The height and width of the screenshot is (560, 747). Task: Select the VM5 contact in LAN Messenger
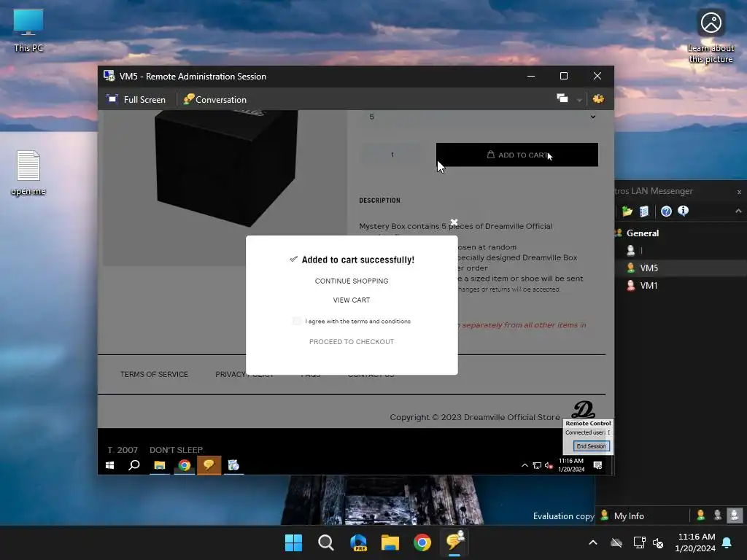click(649, 268)
